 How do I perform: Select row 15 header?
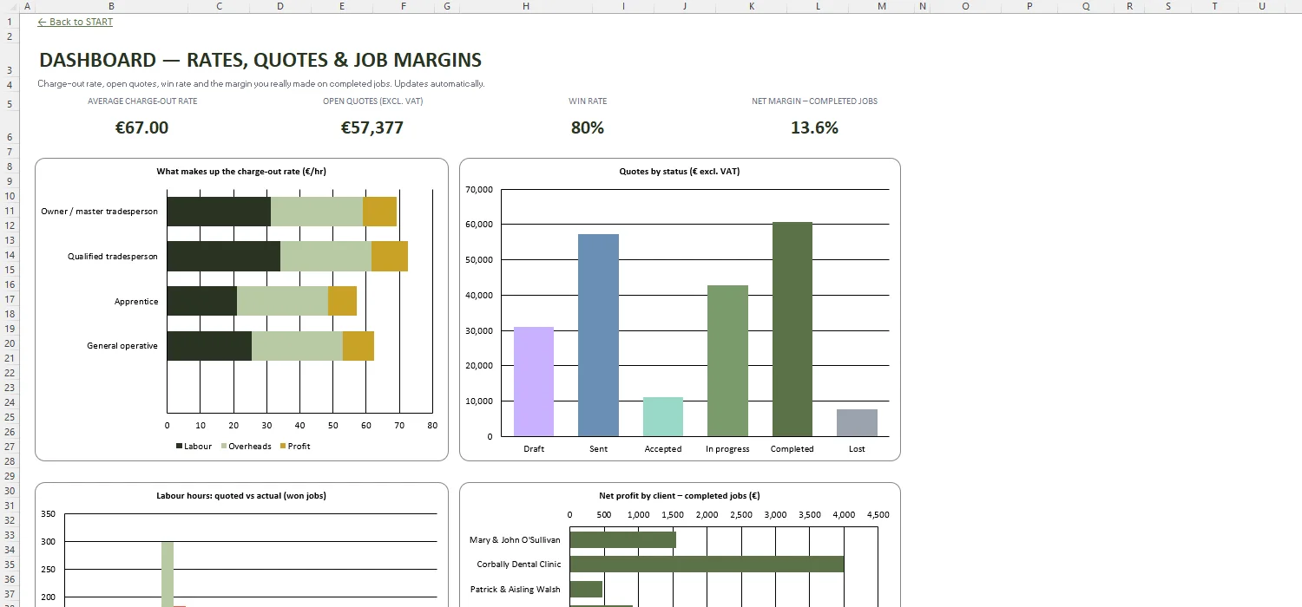9,270
